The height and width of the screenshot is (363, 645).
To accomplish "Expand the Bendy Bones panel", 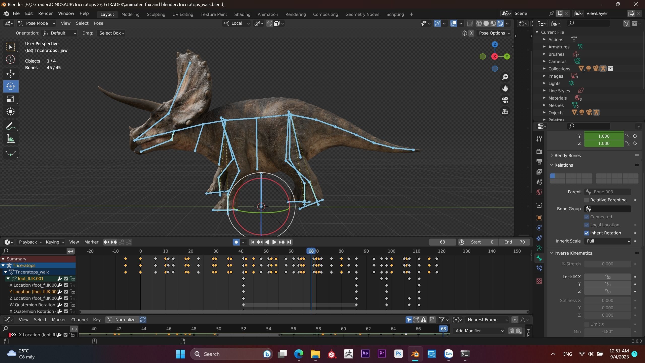I will point(567,156).
